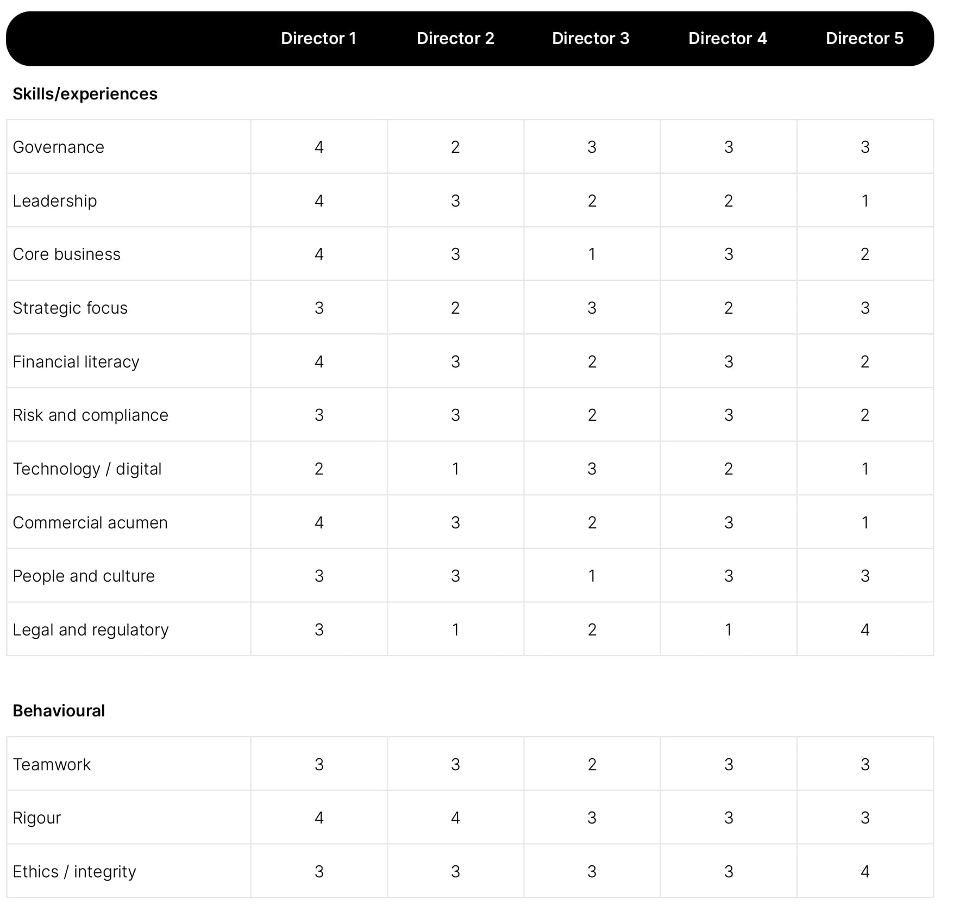Viewport: 953px width, 911px height.
Task: Click the Commercial acumen row label
Action: coord(90,523)
